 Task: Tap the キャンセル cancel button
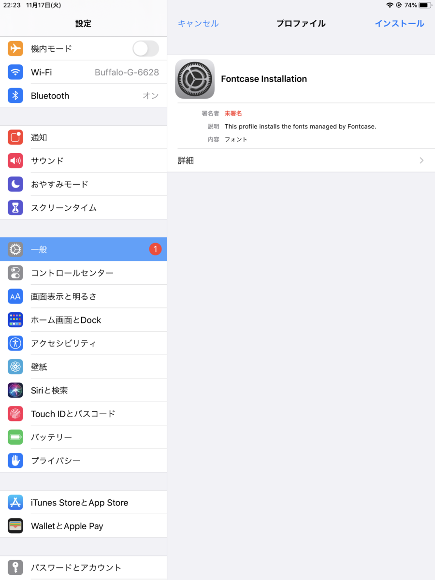click(x=198, y=23)
